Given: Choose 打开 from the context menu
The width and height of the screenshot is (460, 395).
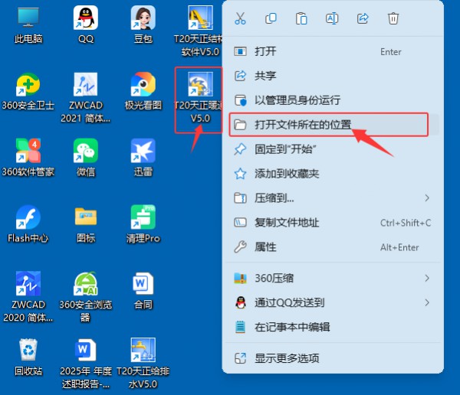Looking at the screenshot, I should [333, 51].
